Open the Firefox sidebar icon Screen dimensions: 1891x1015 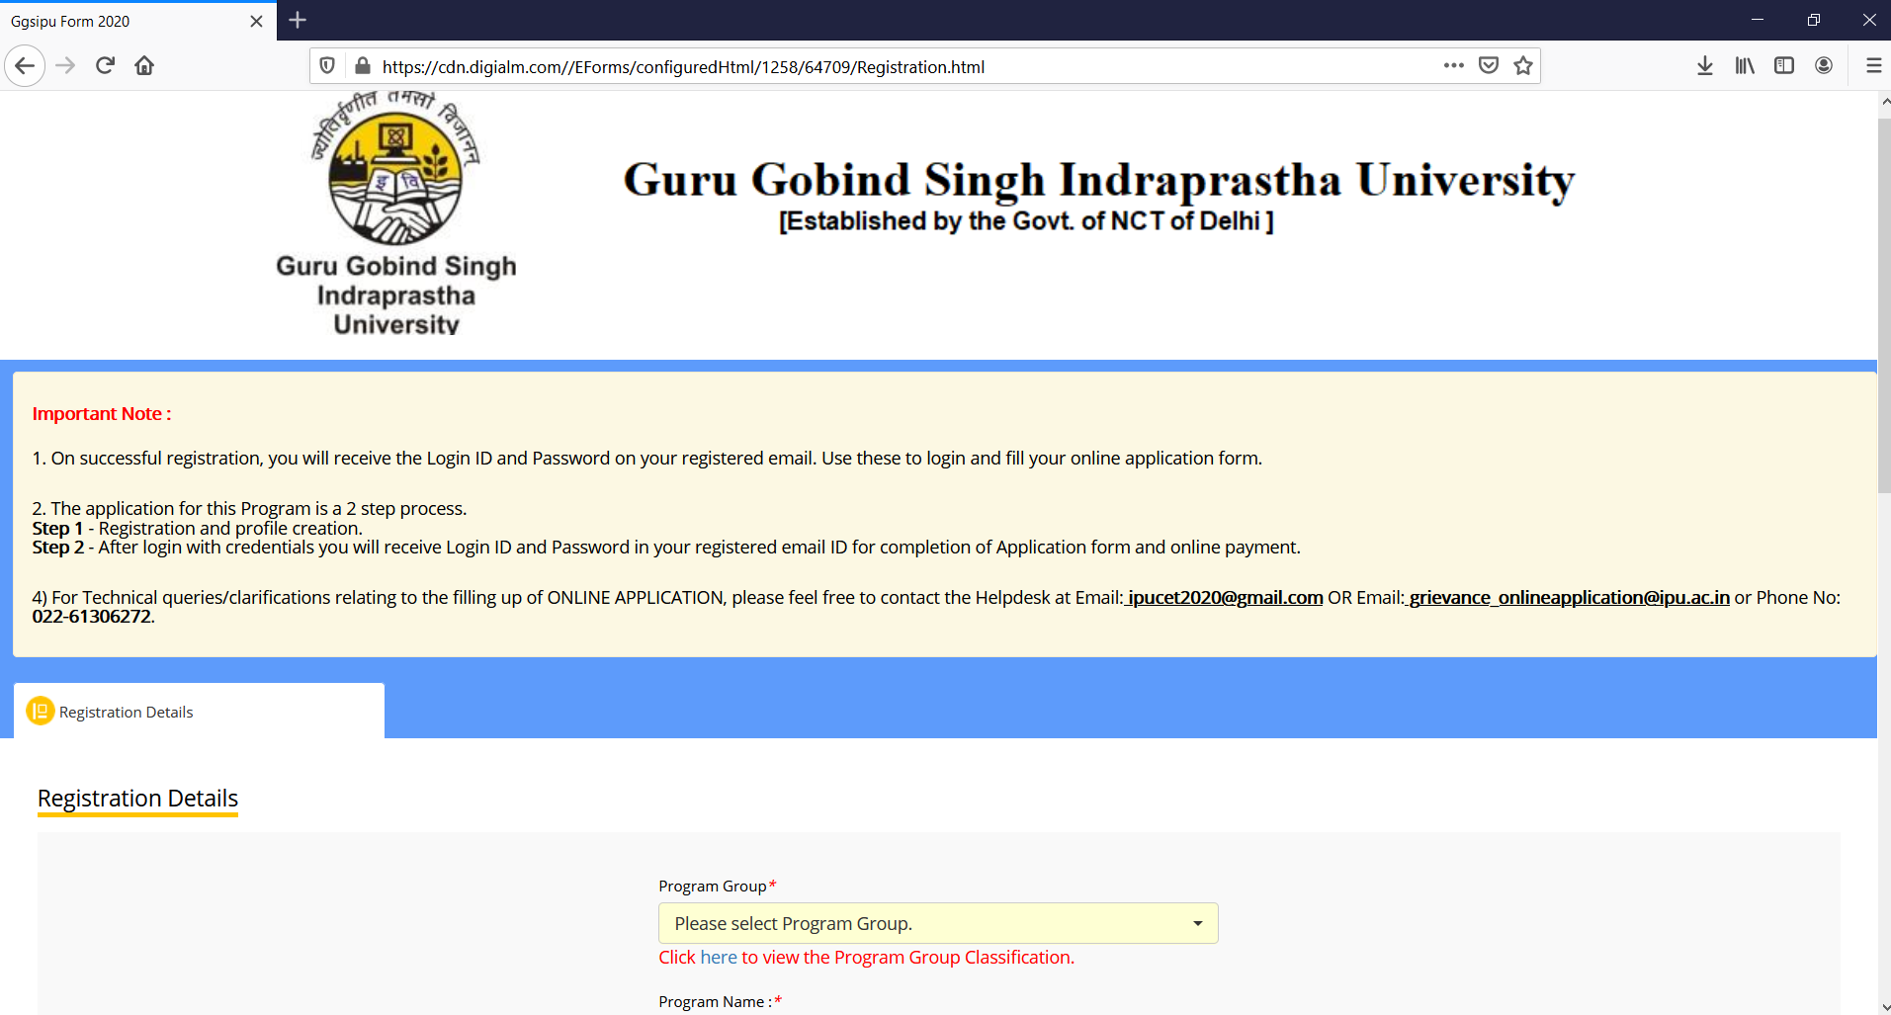(1783, 65)
